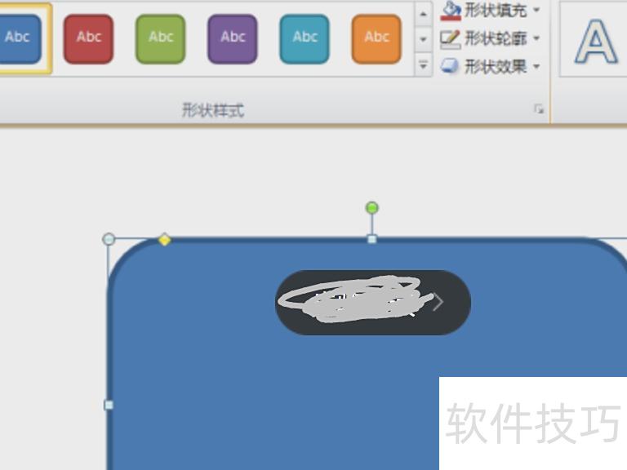The width and height of the screenshot is (627, 470).
Task: Click the chevron arrow in the dark pill
Action: [438, 303]
